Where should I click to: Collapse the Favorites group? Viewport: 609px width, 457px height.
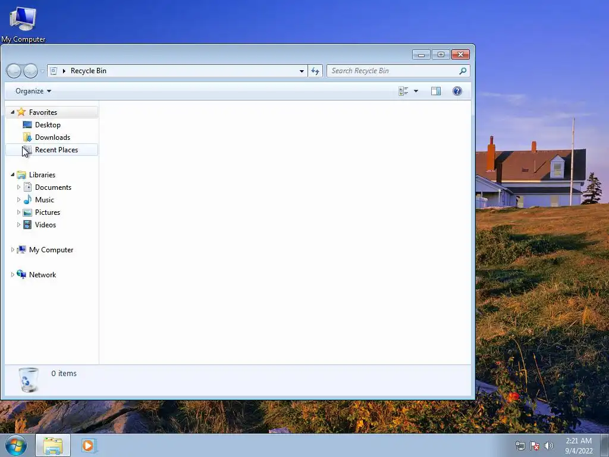[12, 112]
